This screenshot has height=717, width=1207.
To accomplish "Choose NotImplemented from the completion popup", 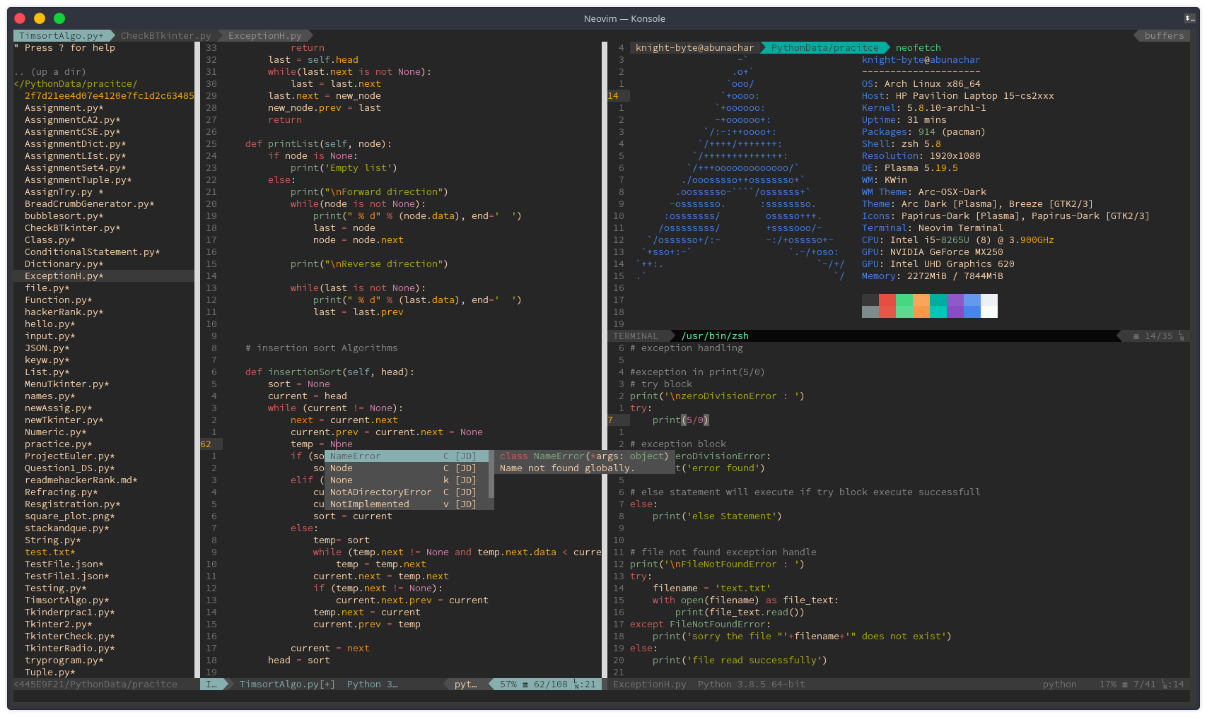I will point(407,504).
